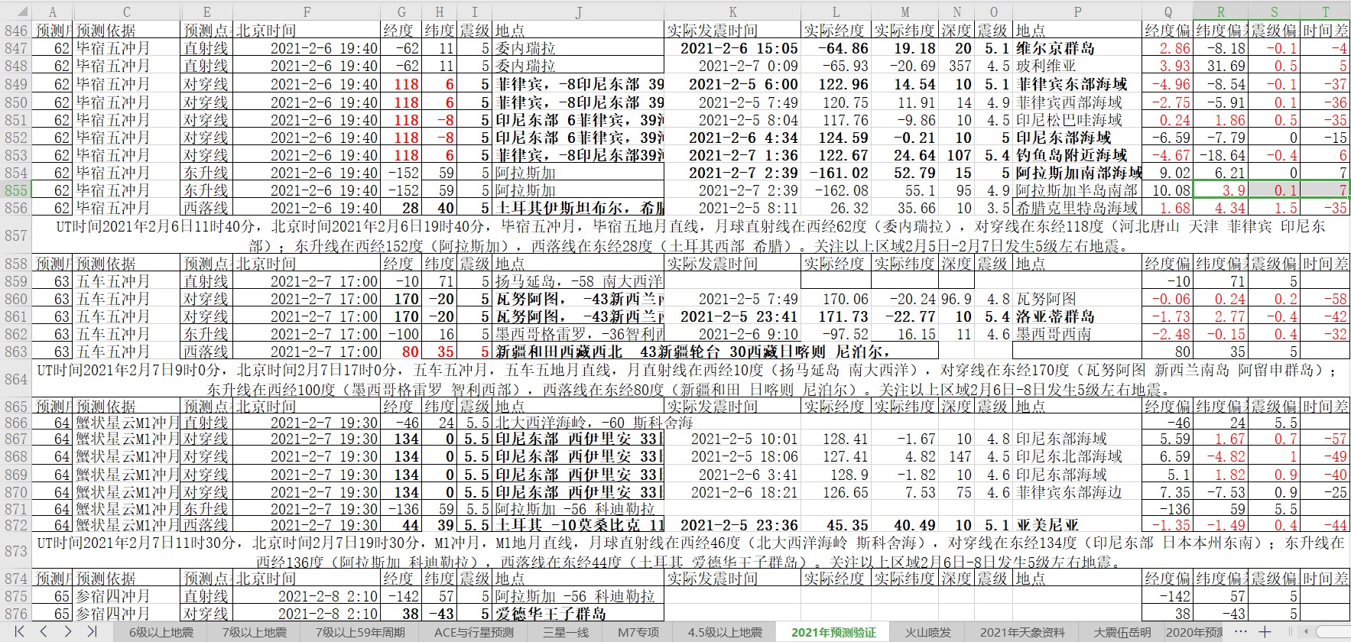Click cell 新疆和田西藏西北 in row 863

579,352
